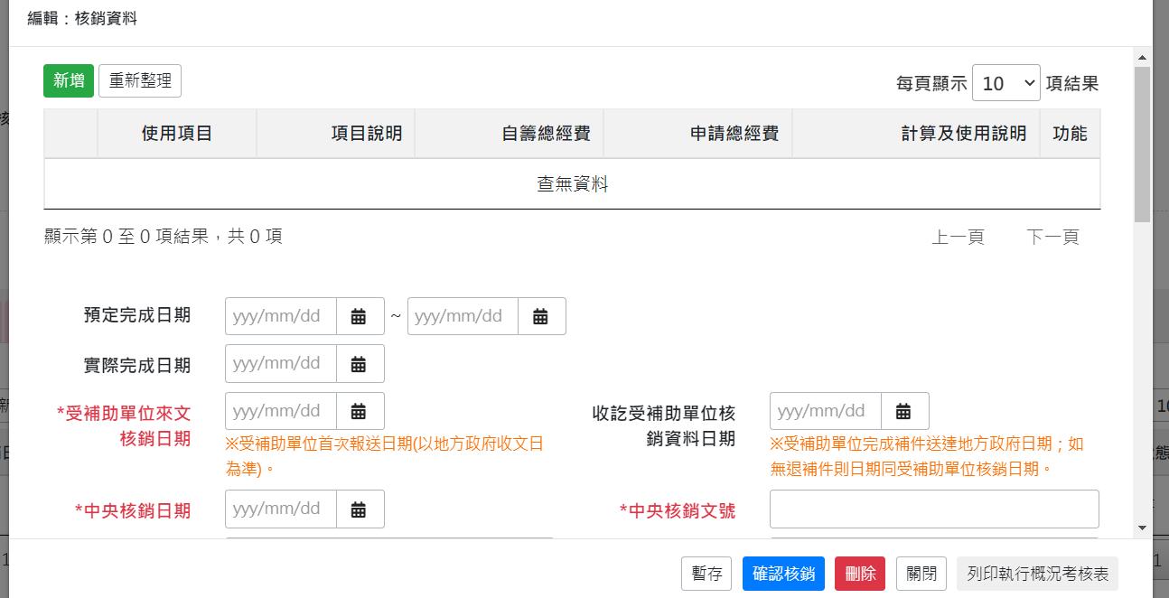Click the 中央核銷文號 text field
The height and width of the screenshot is (598, 1169).
click(934, 509)
